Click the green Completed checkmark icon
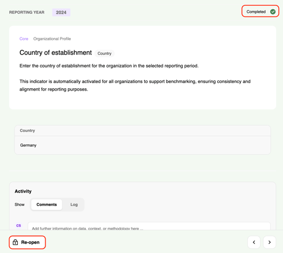Viewport: 283px width, 253px height. click(273, 12)
